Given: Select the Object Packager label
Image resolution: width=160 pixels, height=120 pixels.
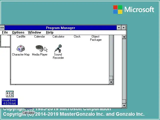Looking at the screenshot, I should [x=96, y=38].
